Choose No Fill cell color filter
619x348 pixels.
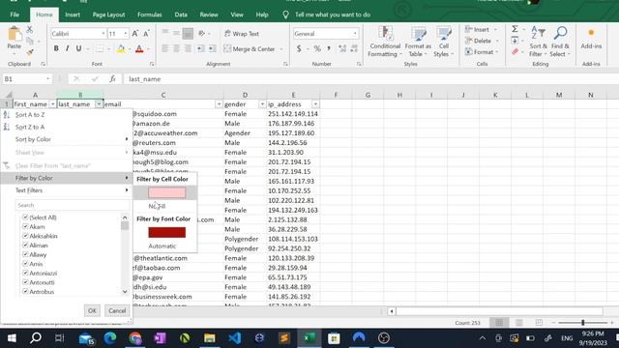(157, 206)
